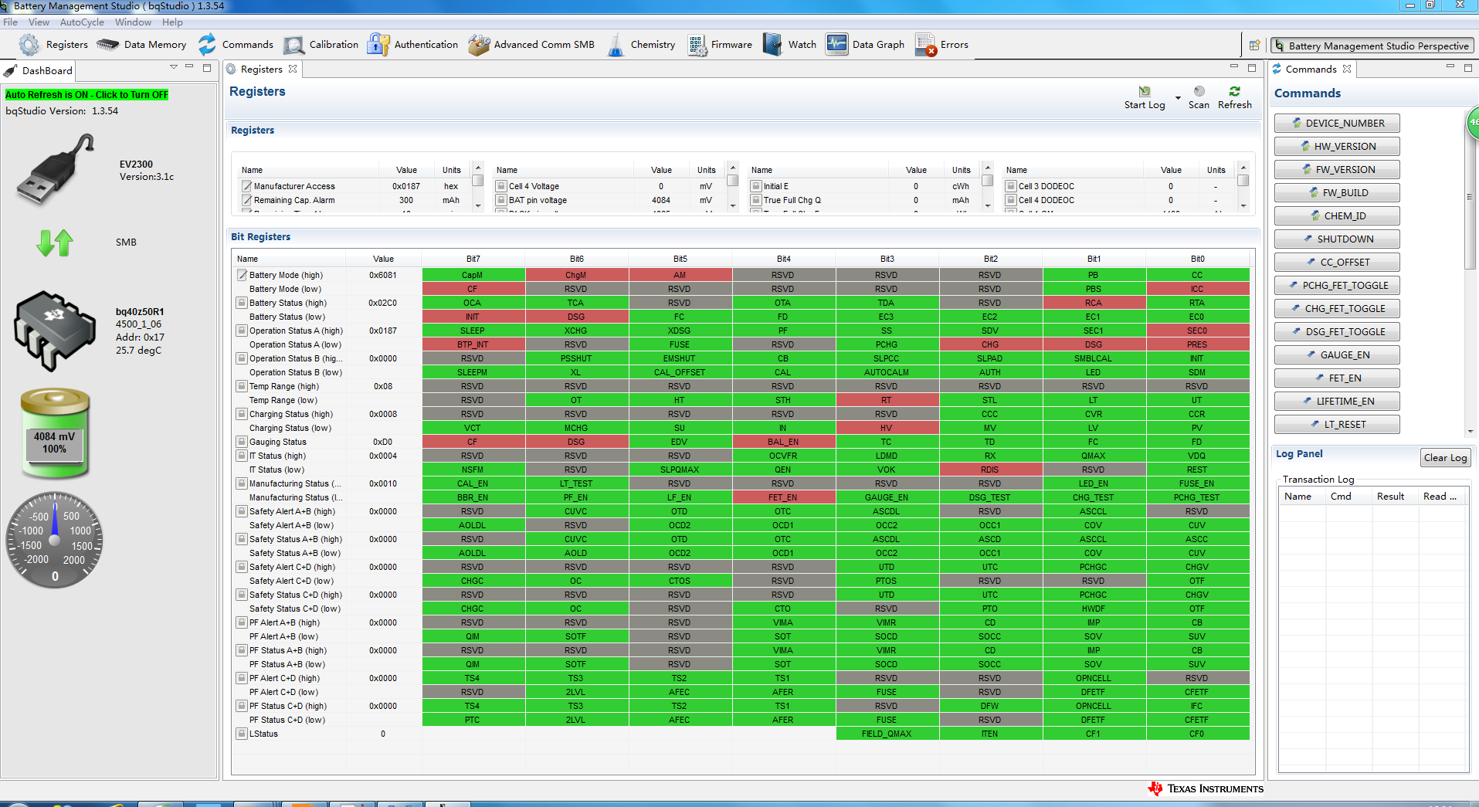Open the Start Log dropdown arrow

tap(1178, 98)
